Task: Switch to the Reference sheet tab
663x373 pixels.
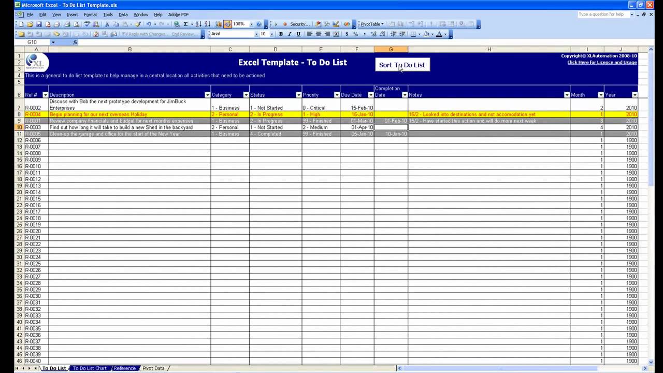Action: (x=125, y=368)
